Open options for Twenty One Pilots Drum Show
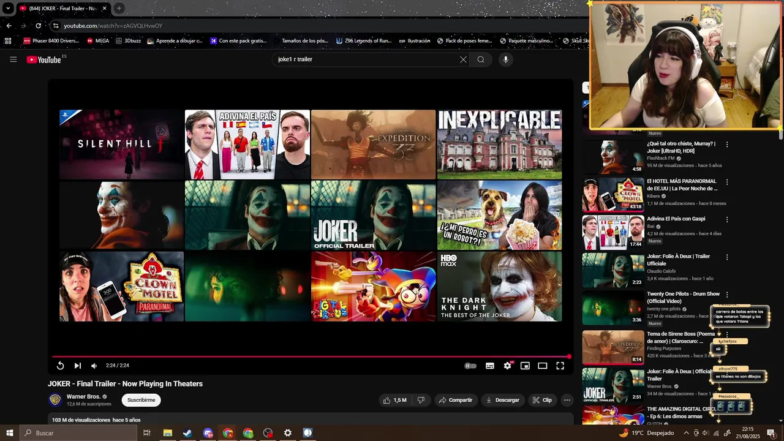This screenshot has width=784, height=441. coord(727,295)
